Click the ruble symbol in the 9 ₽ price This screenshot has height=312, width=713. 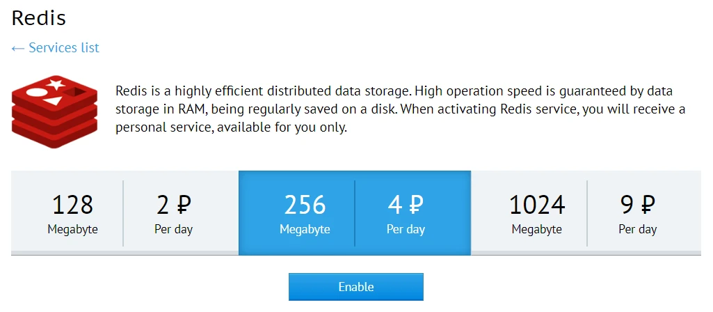(648, 205)
